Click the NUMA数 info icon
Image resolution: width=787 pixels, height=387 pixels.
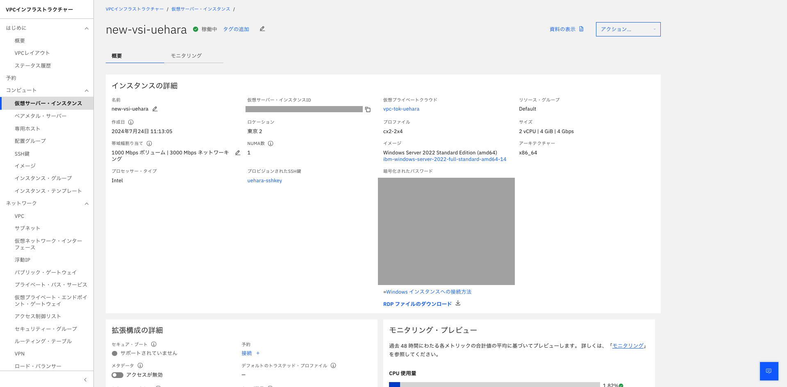[271, 143]
